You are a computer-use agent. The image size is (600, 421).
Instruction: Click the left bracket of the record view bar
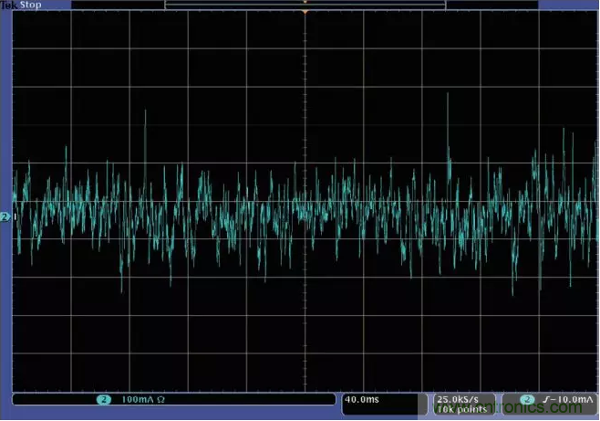coord(164,5)
